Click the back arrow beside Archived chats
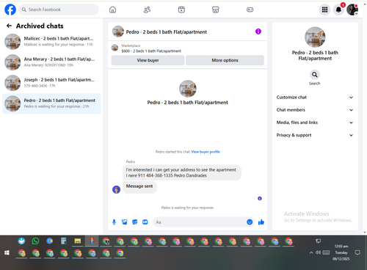This screenshot has height=270, width=367. click(9, 26)
